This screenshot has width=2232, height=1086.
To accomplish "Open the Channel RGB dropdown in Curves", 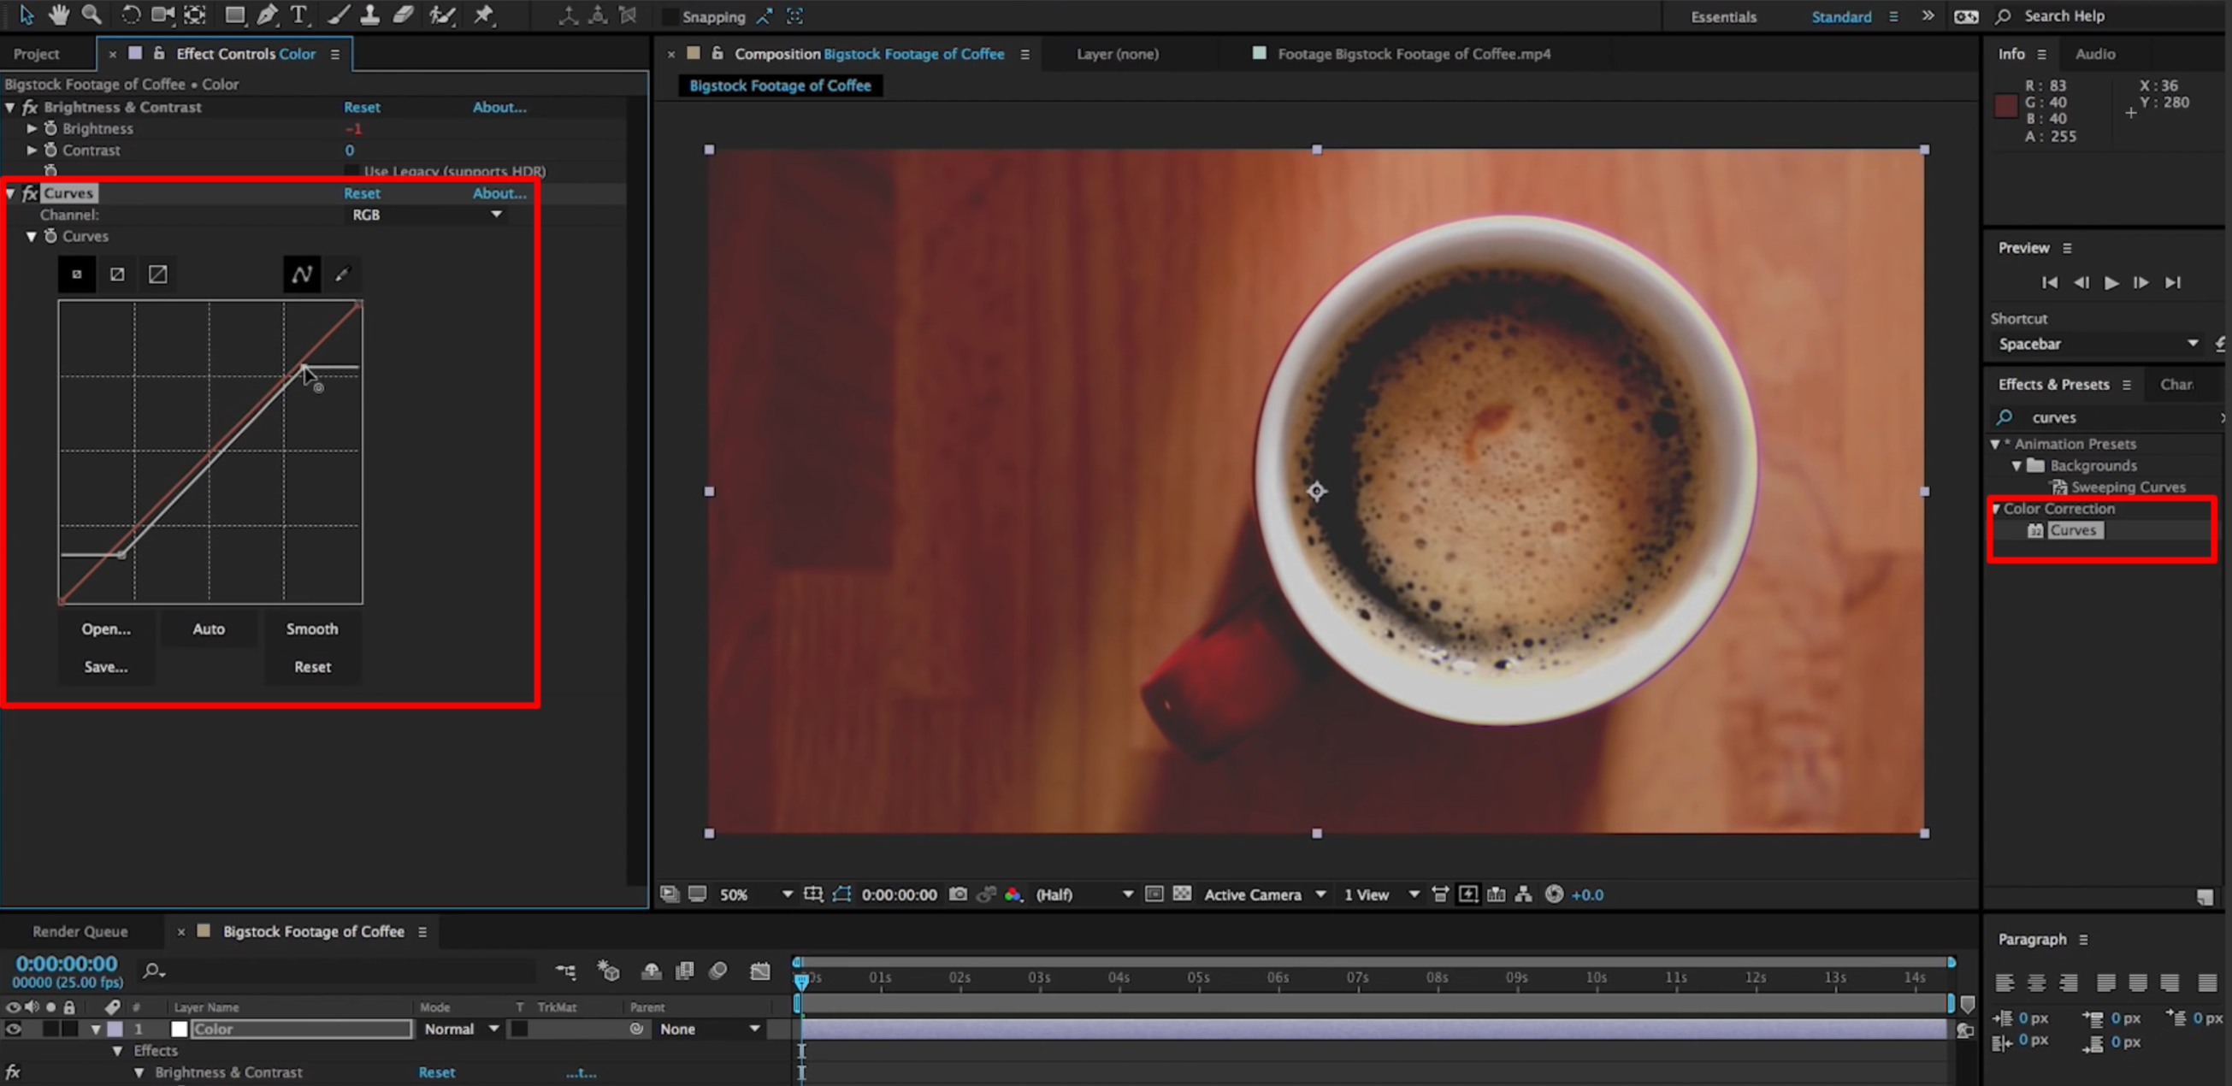I will tap(424, 214).
